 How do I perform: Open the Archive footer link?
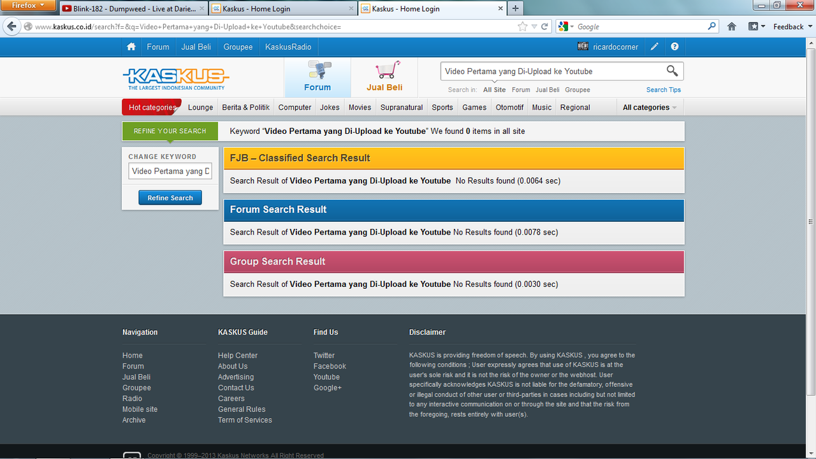[134, 420]
